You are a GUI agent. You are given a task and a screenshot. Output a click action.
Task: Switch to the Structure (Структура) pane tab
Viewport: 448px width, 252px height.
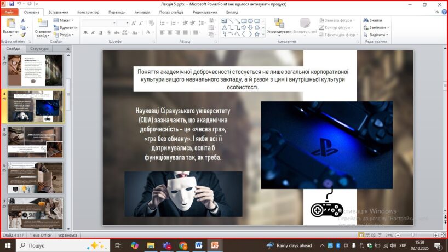pos(39,49)
